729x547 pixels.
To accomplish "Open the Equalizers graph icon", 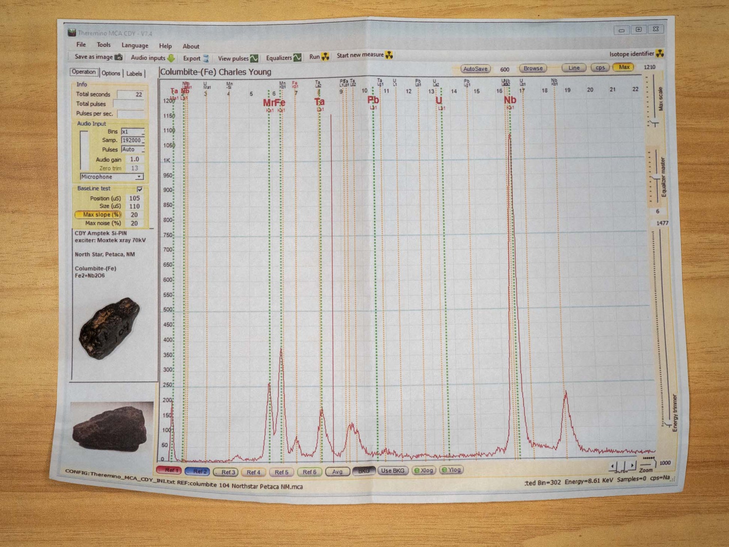I will click(297, 58).
